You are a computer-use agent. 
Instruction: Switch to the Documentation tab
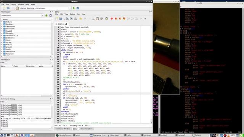tap(87, 129)
